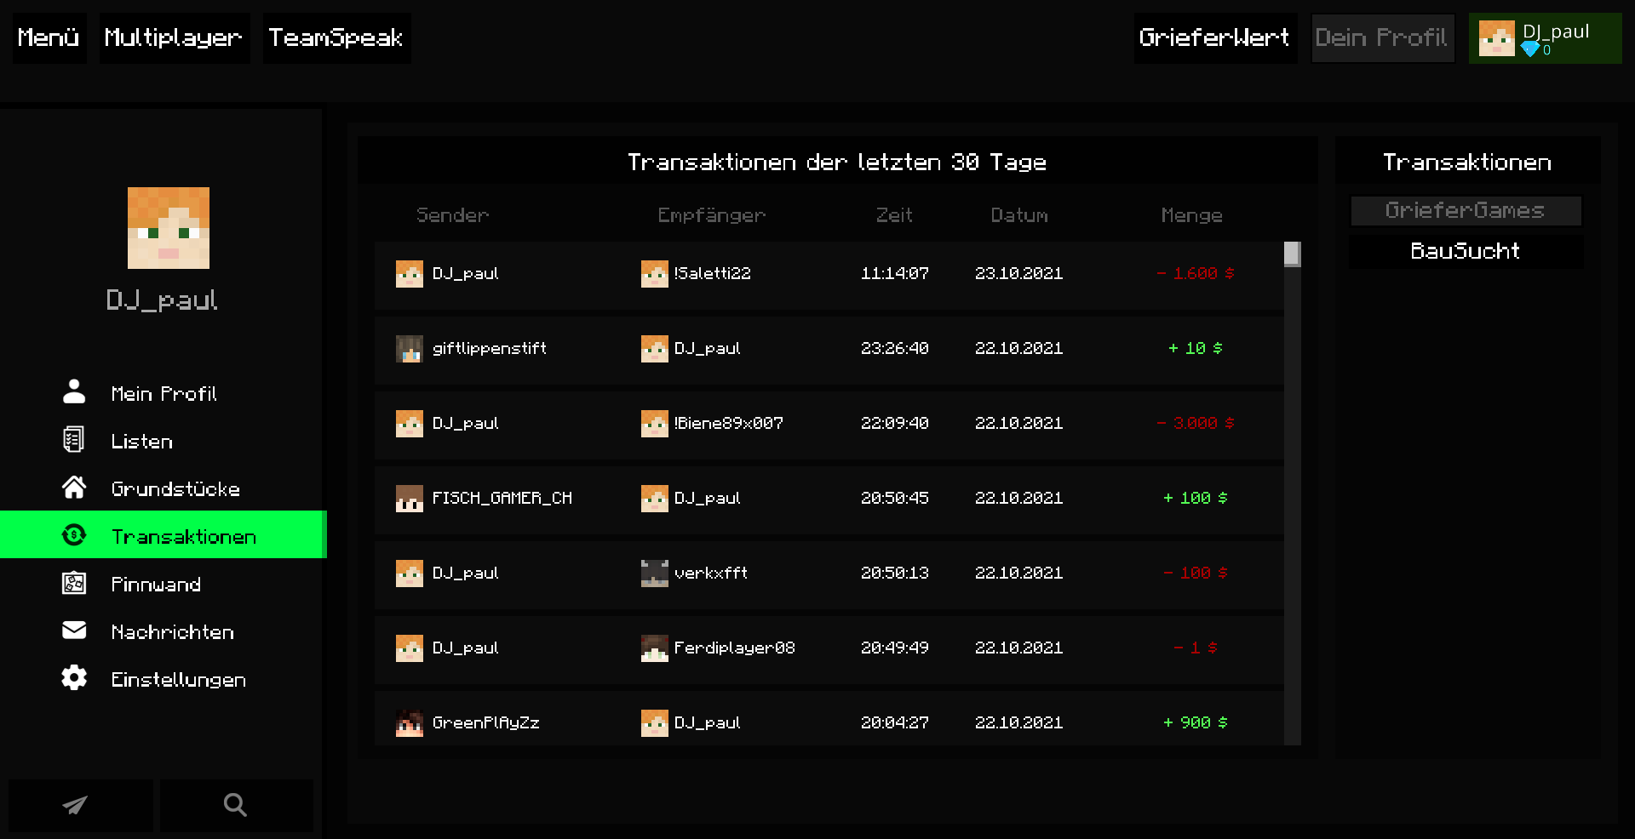The height and width of the screenshot is (839, 1635).
Task: Click the Transaktionen coin icon in sidebar
Action: click(x=74, y=534)
